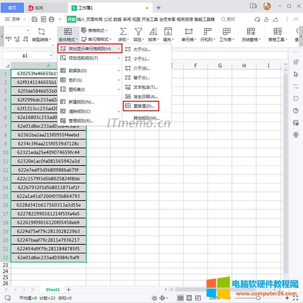This screenshot has width=303, height=303.
Task: Choose Greater Than (大于) rule
Action: click(x=141, y=49)
